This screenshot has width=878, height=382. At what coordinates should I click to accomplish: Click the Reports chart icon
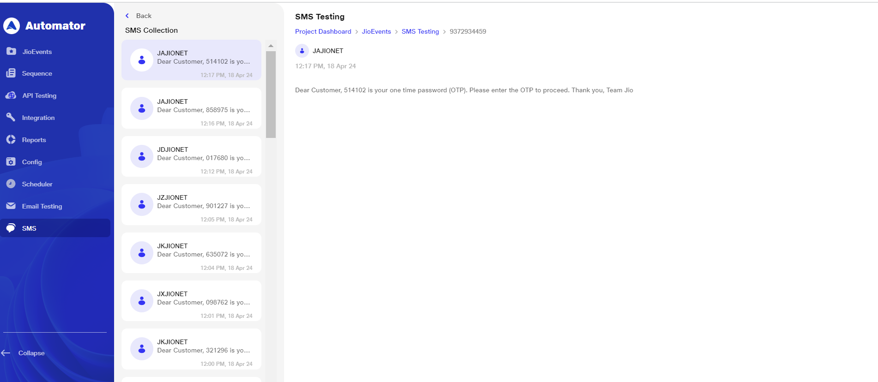pos(11,139)
